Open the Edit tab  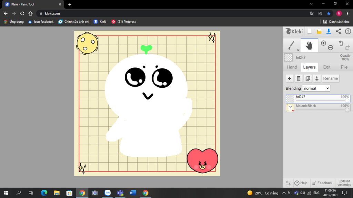pyautogui.click(x=327, y=67)
